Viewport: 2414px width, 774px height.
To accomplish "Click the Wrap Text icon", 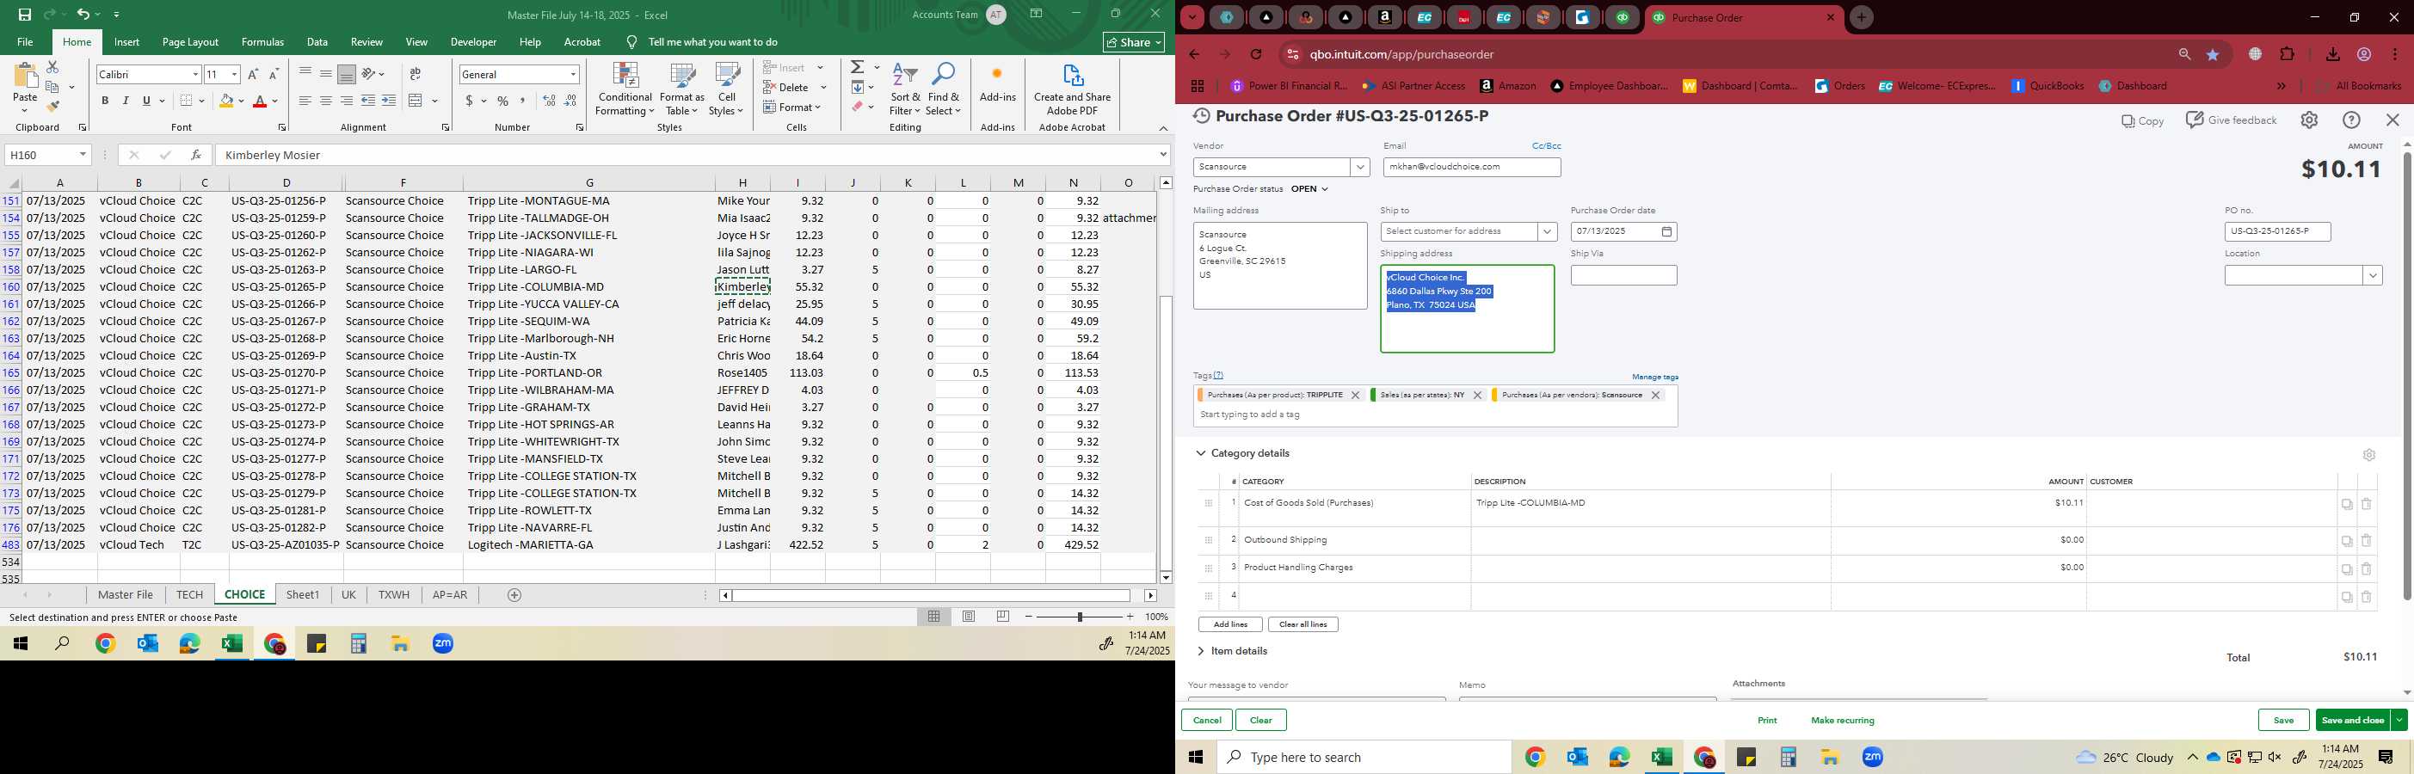I will pyautogui.click(x=416, y=74).
